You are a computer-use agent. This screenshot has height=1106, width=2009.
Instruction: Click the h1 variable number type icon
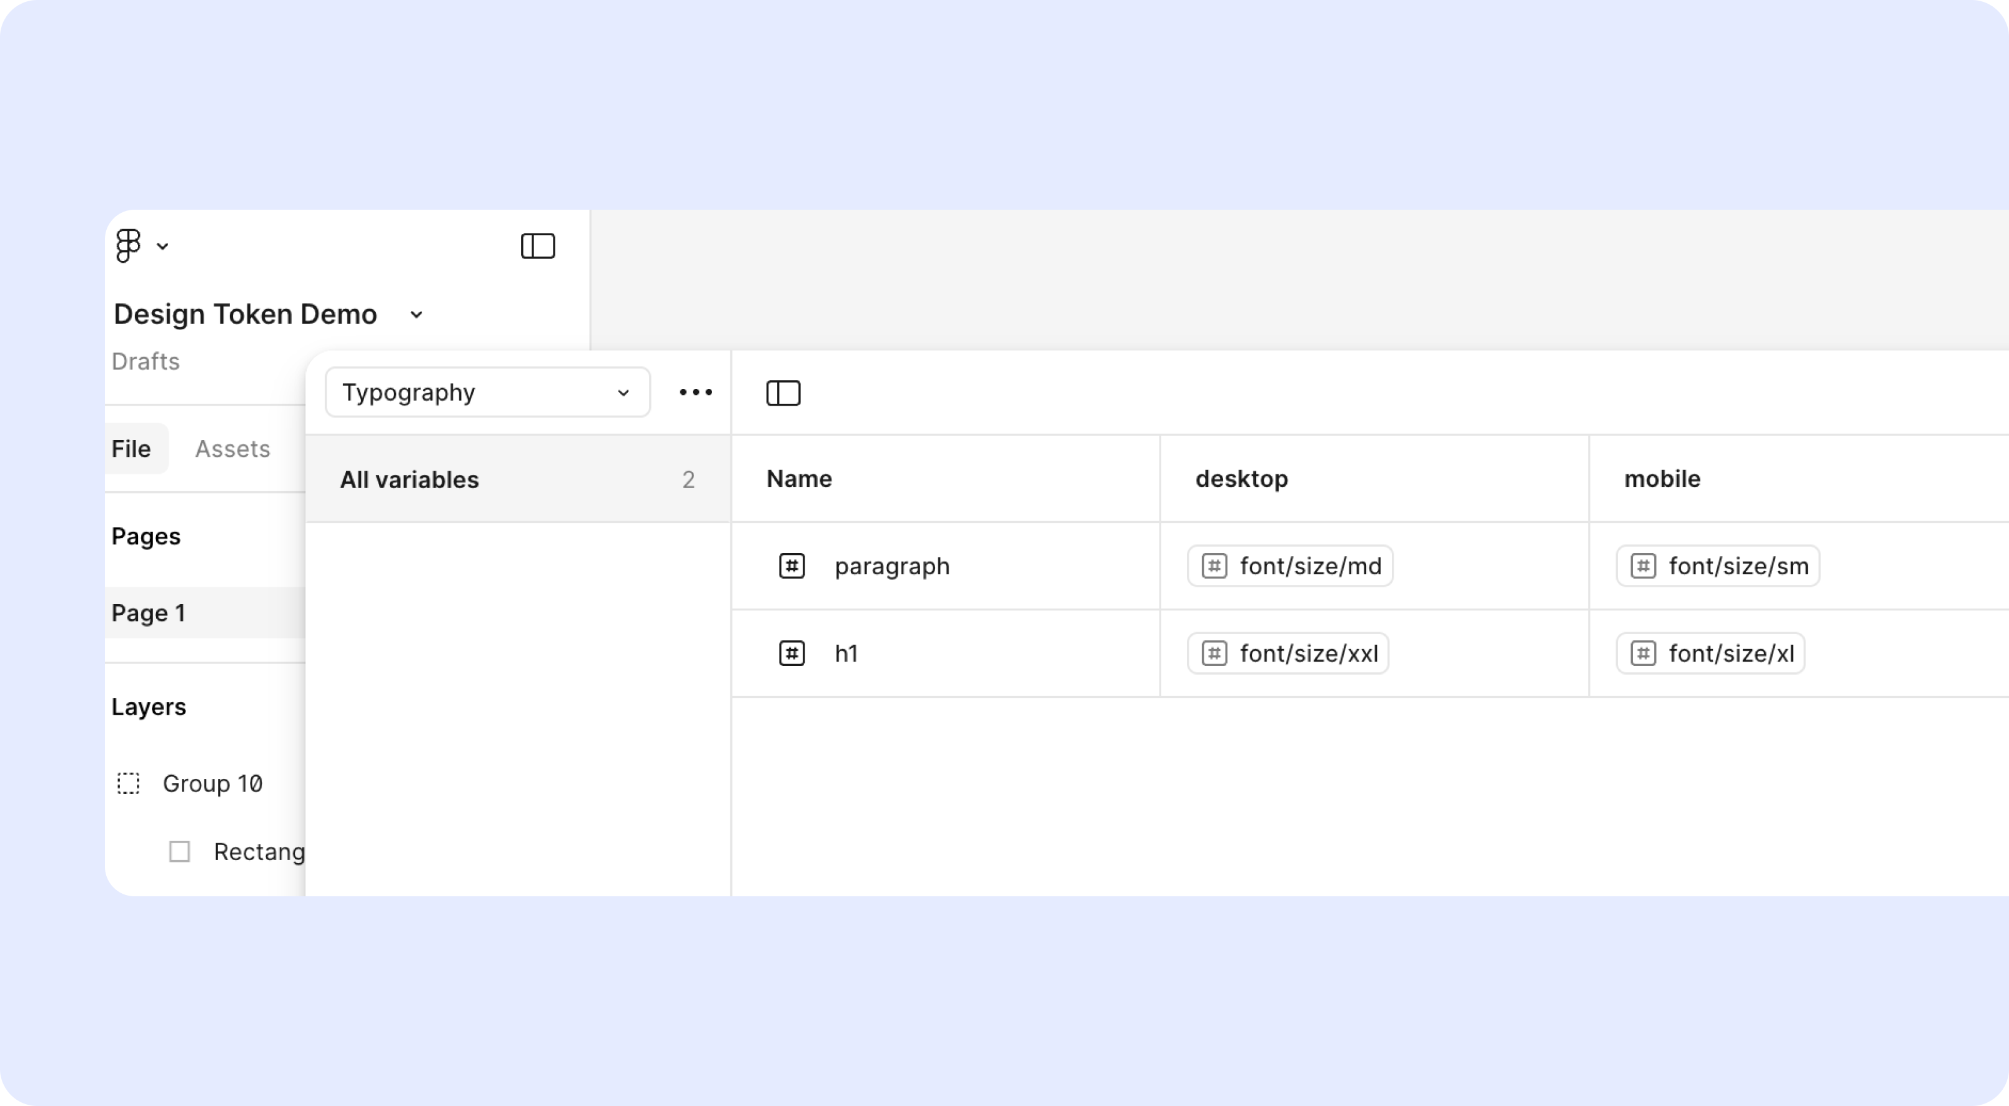coord(791,653)
